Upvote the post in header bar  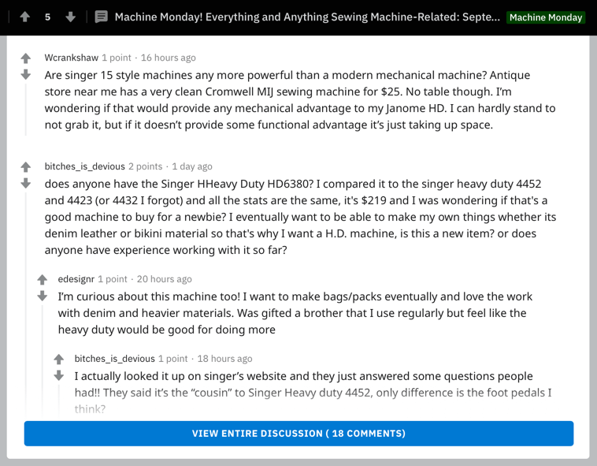coord(25,17)
